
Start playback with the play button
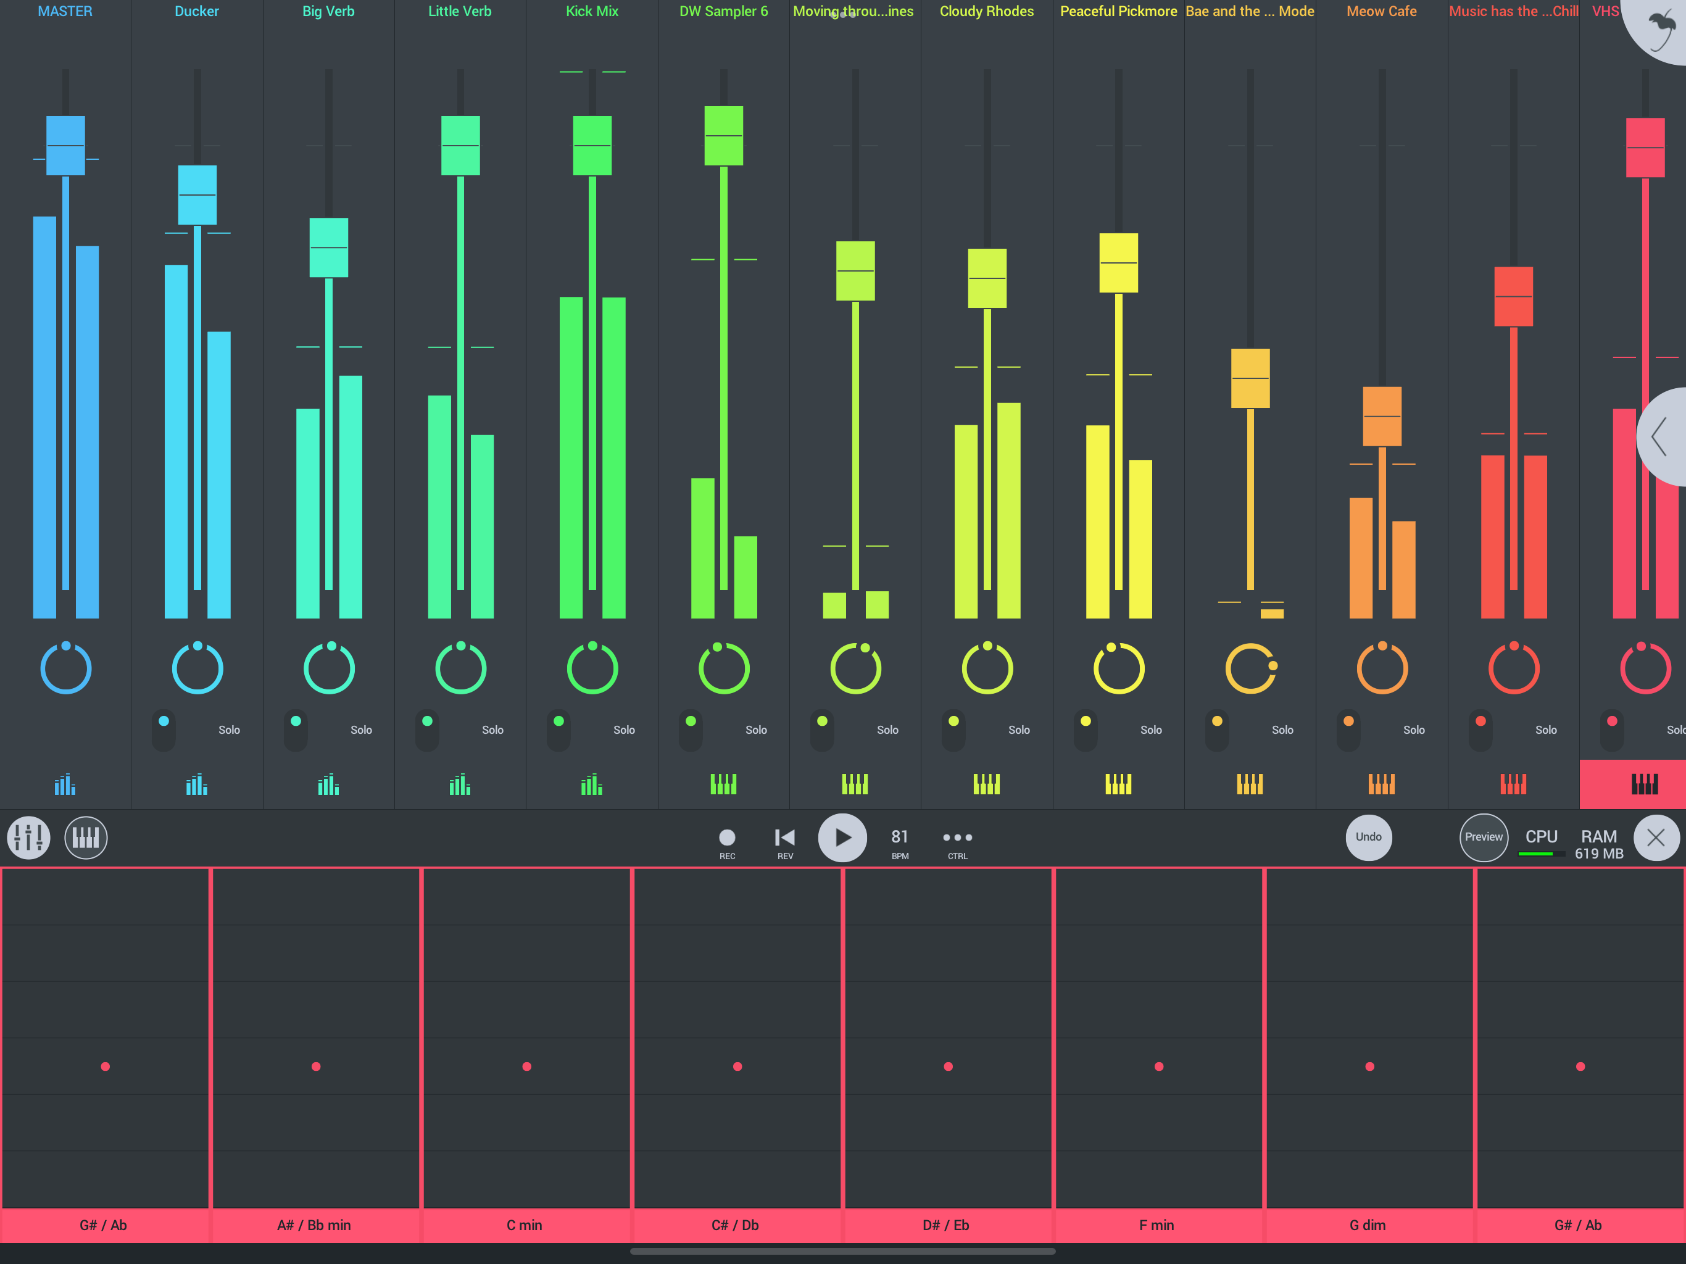tap(842, 838)
